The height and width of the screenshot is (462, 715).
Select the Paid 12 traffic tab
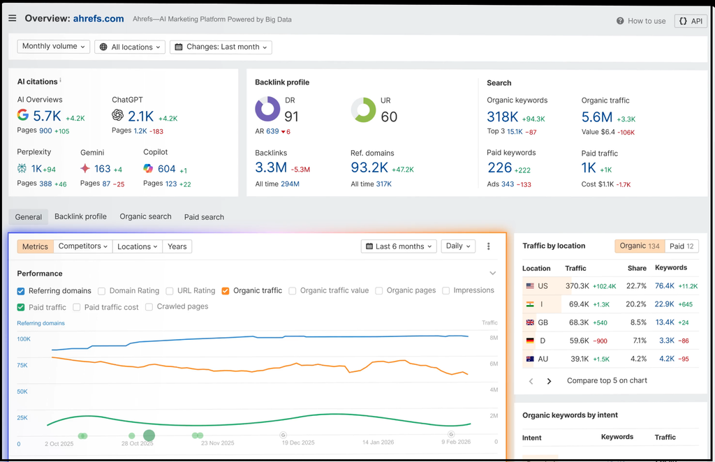pos(681,246)
